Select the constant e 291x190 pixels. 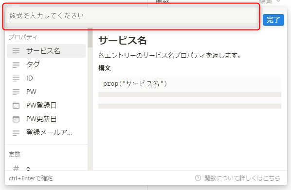pos(46,168)
